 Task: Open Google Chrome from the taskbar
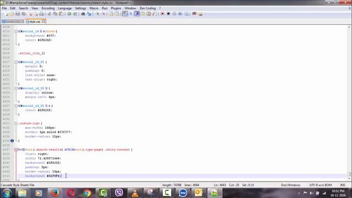(x=87, y=193)
